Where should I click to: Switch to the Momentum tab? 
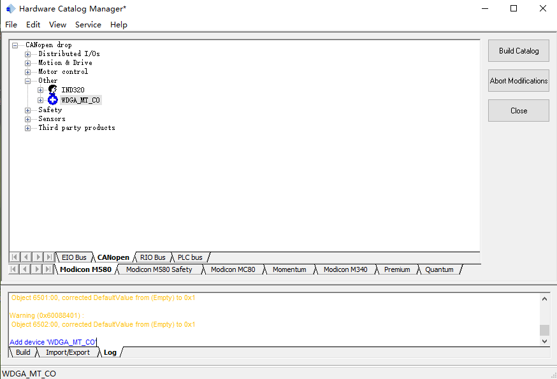coord(289,269)
